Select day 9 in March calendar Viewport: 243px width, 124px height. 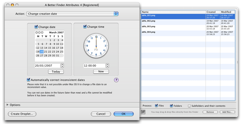(54, 44)
